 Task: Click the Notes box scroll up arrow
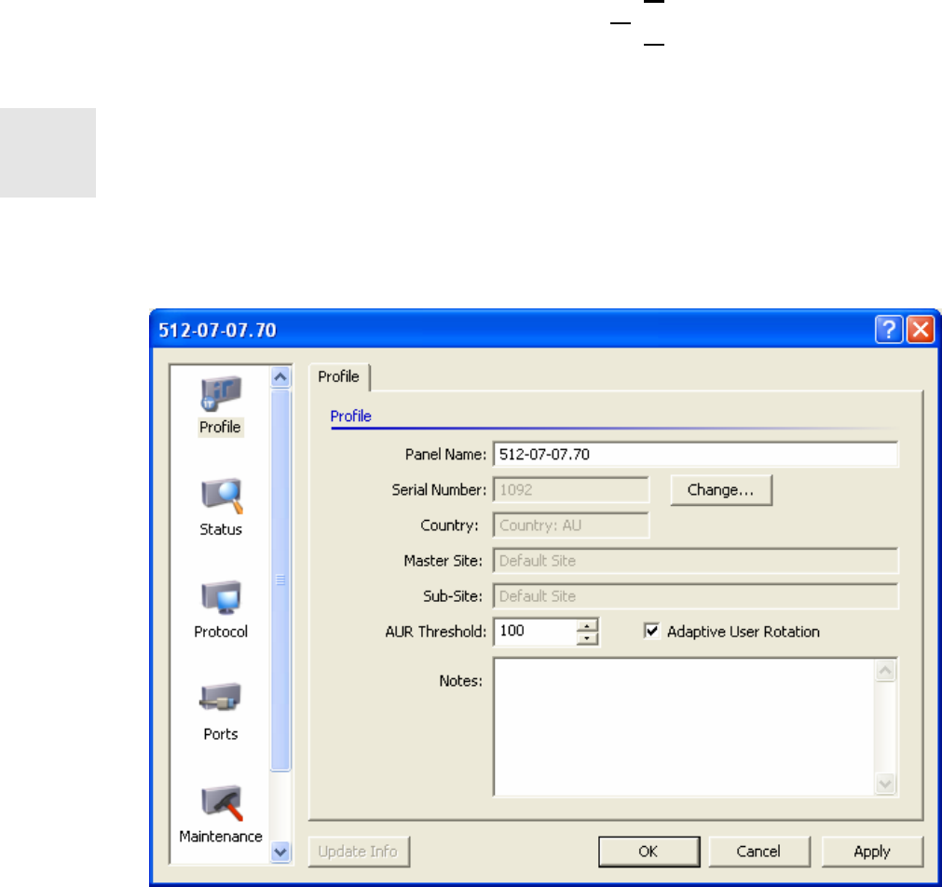pyautogui.click(x=885, y=671)
